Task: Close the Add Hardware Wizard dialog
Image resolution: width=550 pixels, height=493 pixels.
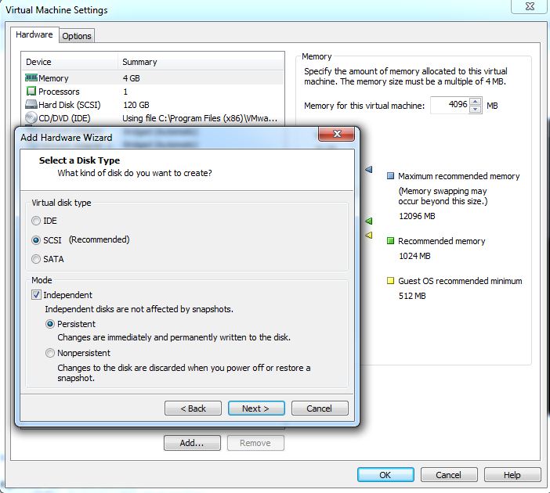Action: [338, 136]
